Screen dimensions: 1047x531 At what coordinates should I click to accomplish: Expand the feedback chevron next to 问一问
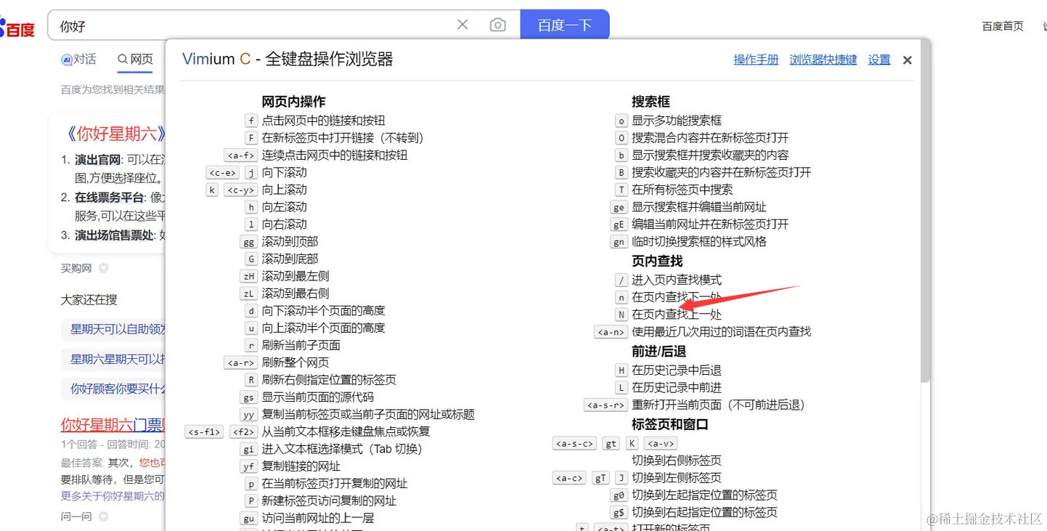click(x=102, y=516)
